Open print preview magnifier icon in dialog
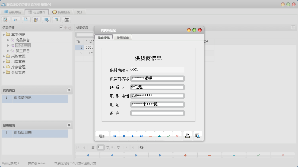 [197, 136]
